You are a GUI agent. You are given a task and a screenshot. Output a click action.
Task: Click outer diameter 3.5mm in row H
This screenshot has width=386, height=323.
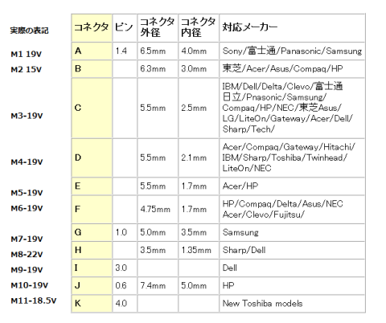click(158, 250)
